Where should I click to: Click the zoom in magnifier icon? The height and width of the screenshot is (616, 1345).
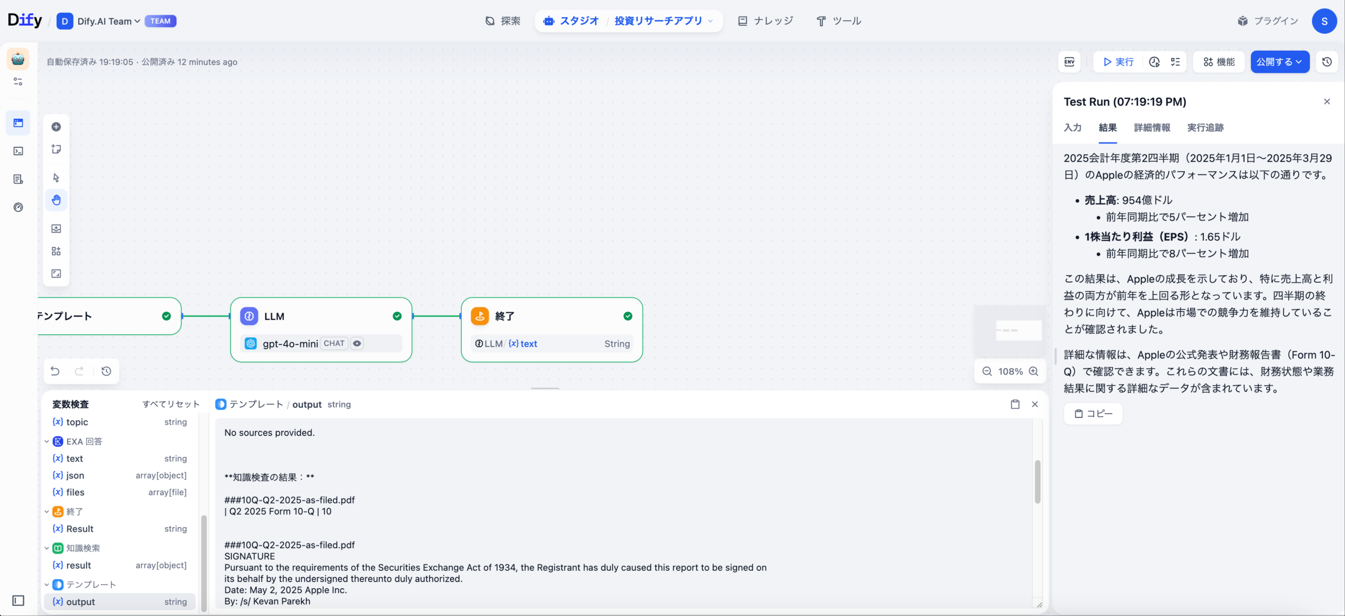pos(1033,371)
